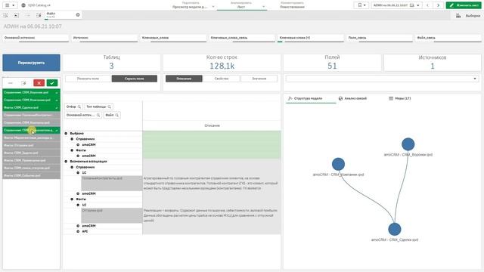Open the Источник filter pane
The image size is (484, 272).
click(x=104, y=38)
